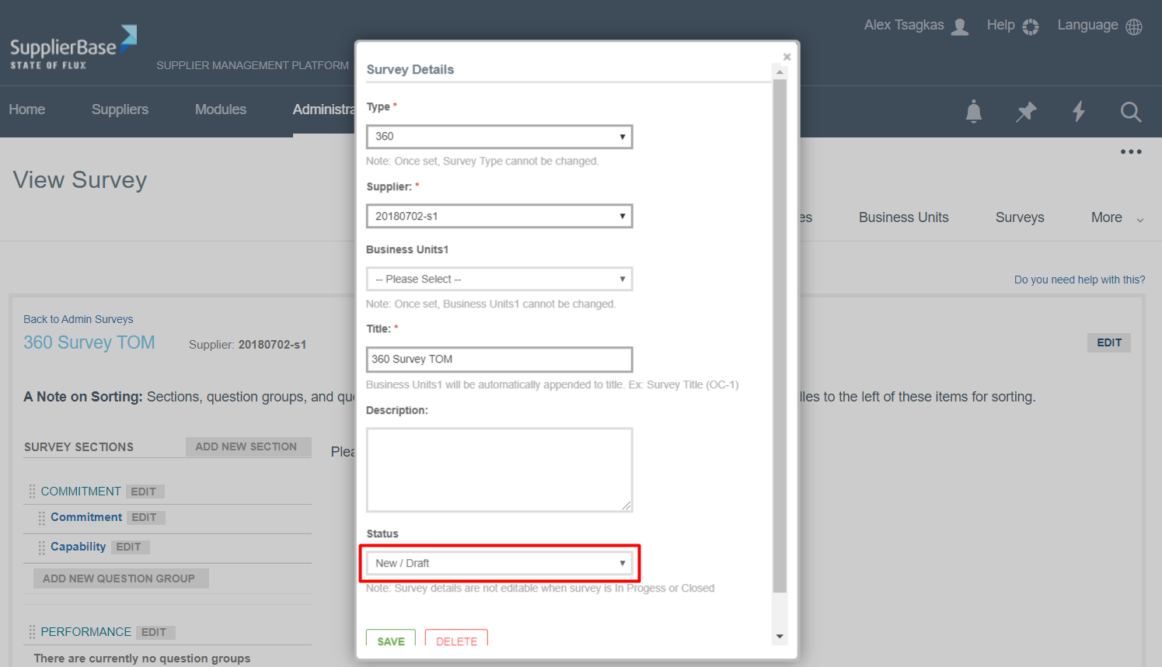This screenshot has height=667, width=1162.
Task: Expand the More tab menu
Action: (x=1117, y=218)
